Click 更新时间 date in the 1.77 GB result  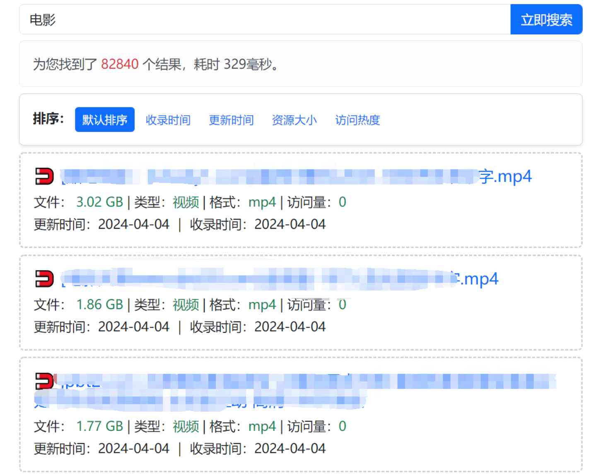134,449
